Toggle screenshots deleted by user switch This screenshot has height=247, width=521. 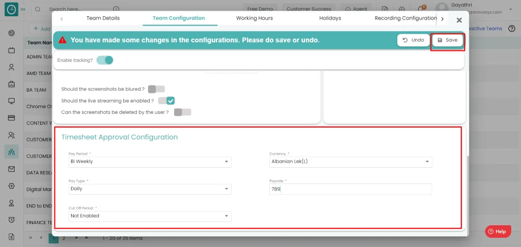point(182,112)
